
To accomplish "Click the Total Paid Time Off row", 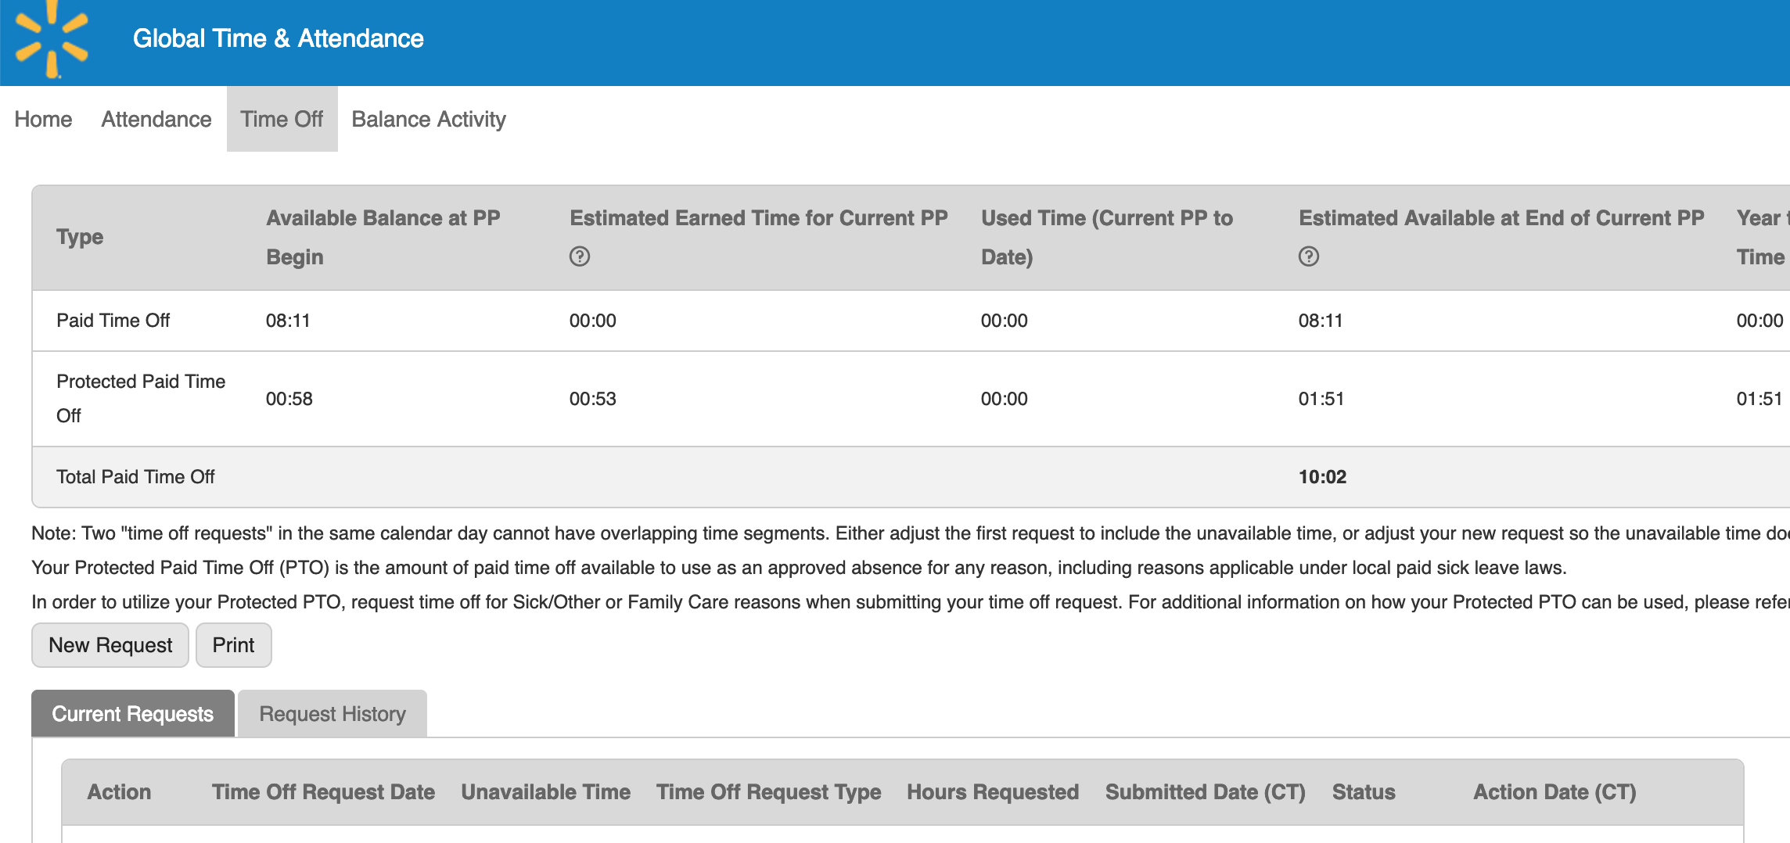I will click(135, 476).
